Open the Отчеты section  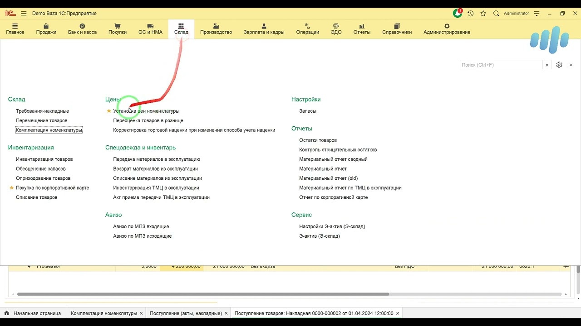(362, 29)
